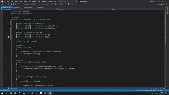Click the Unity-Save-System repository status item

click(x=151, y=91)
